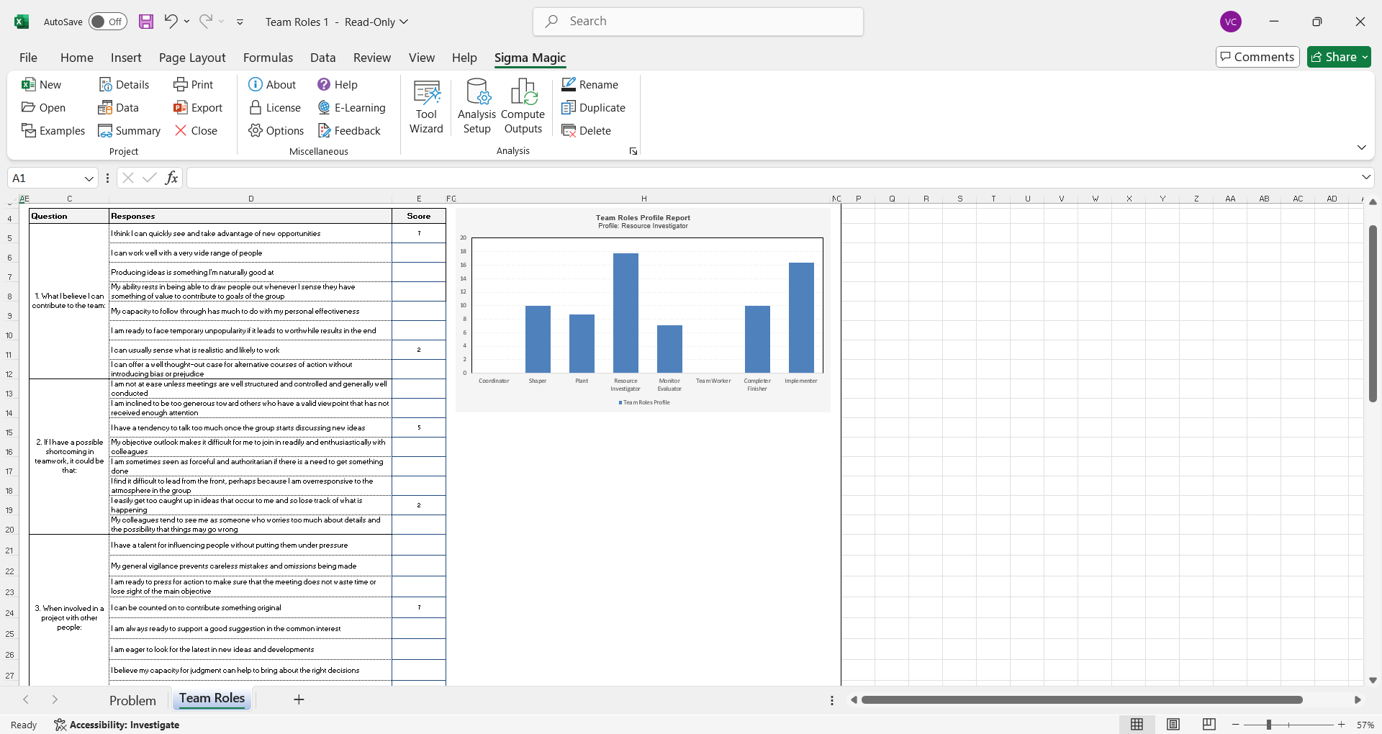Switch to Normal view
The image size is (1382, 734).
[x=1137, y=725]
